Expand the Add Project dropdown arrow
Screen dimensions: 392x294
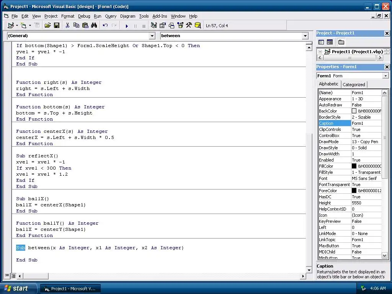[x=17, y=25]
